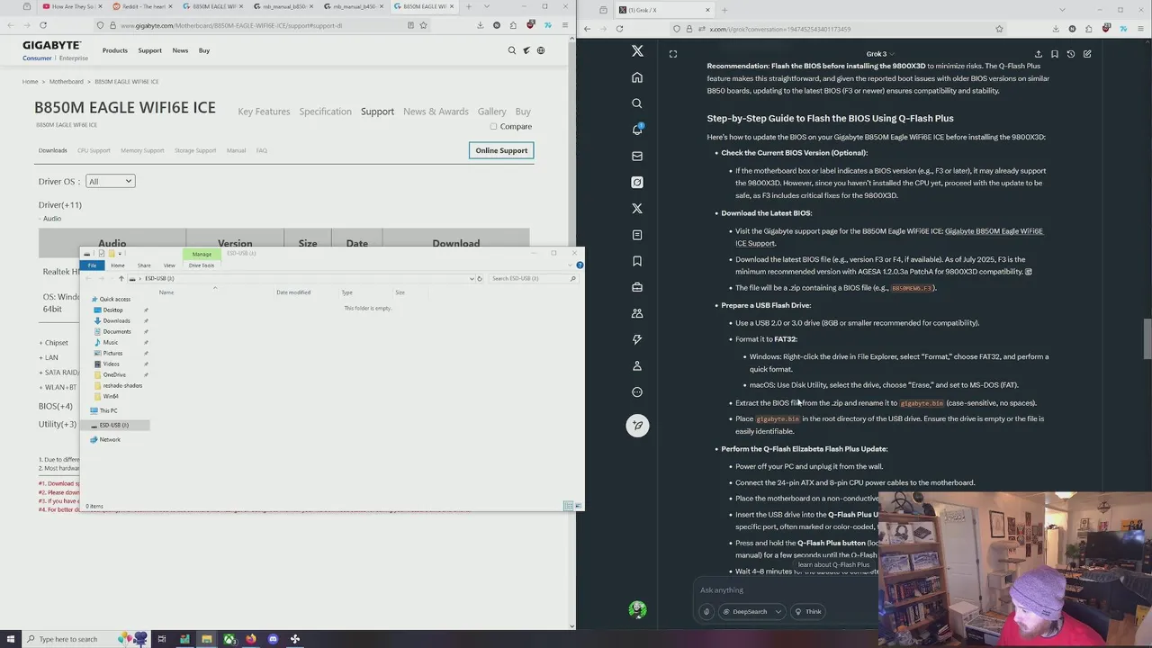
Task: Open X profile person icon
Action: (x=637, y=365)
